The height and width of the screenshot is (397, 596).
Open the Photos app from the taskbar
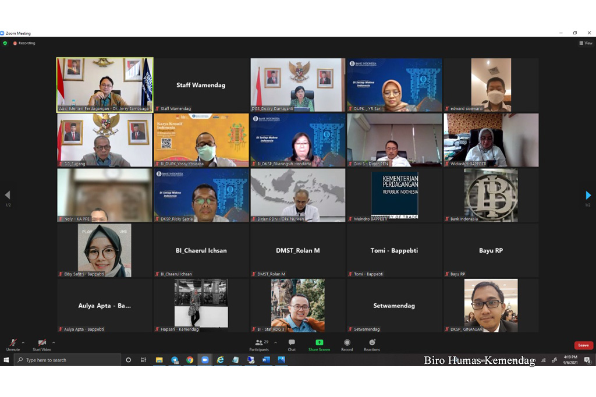pos(281,360)
